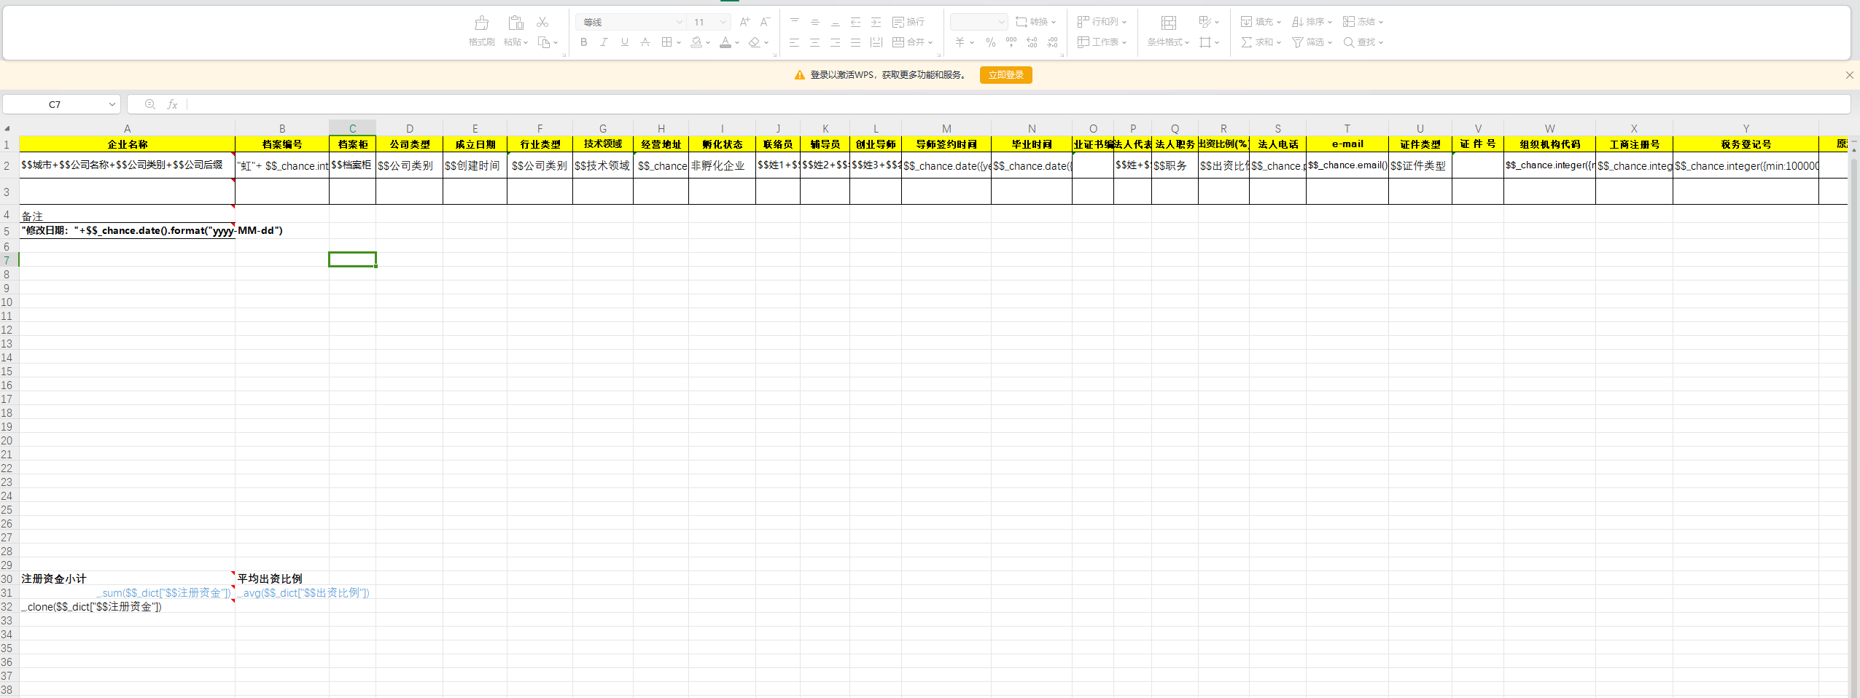The width and height of the screenshot is (1860, 698).
Task: Click the Increase decimal places icon
Action: [x=1032, y=42]
